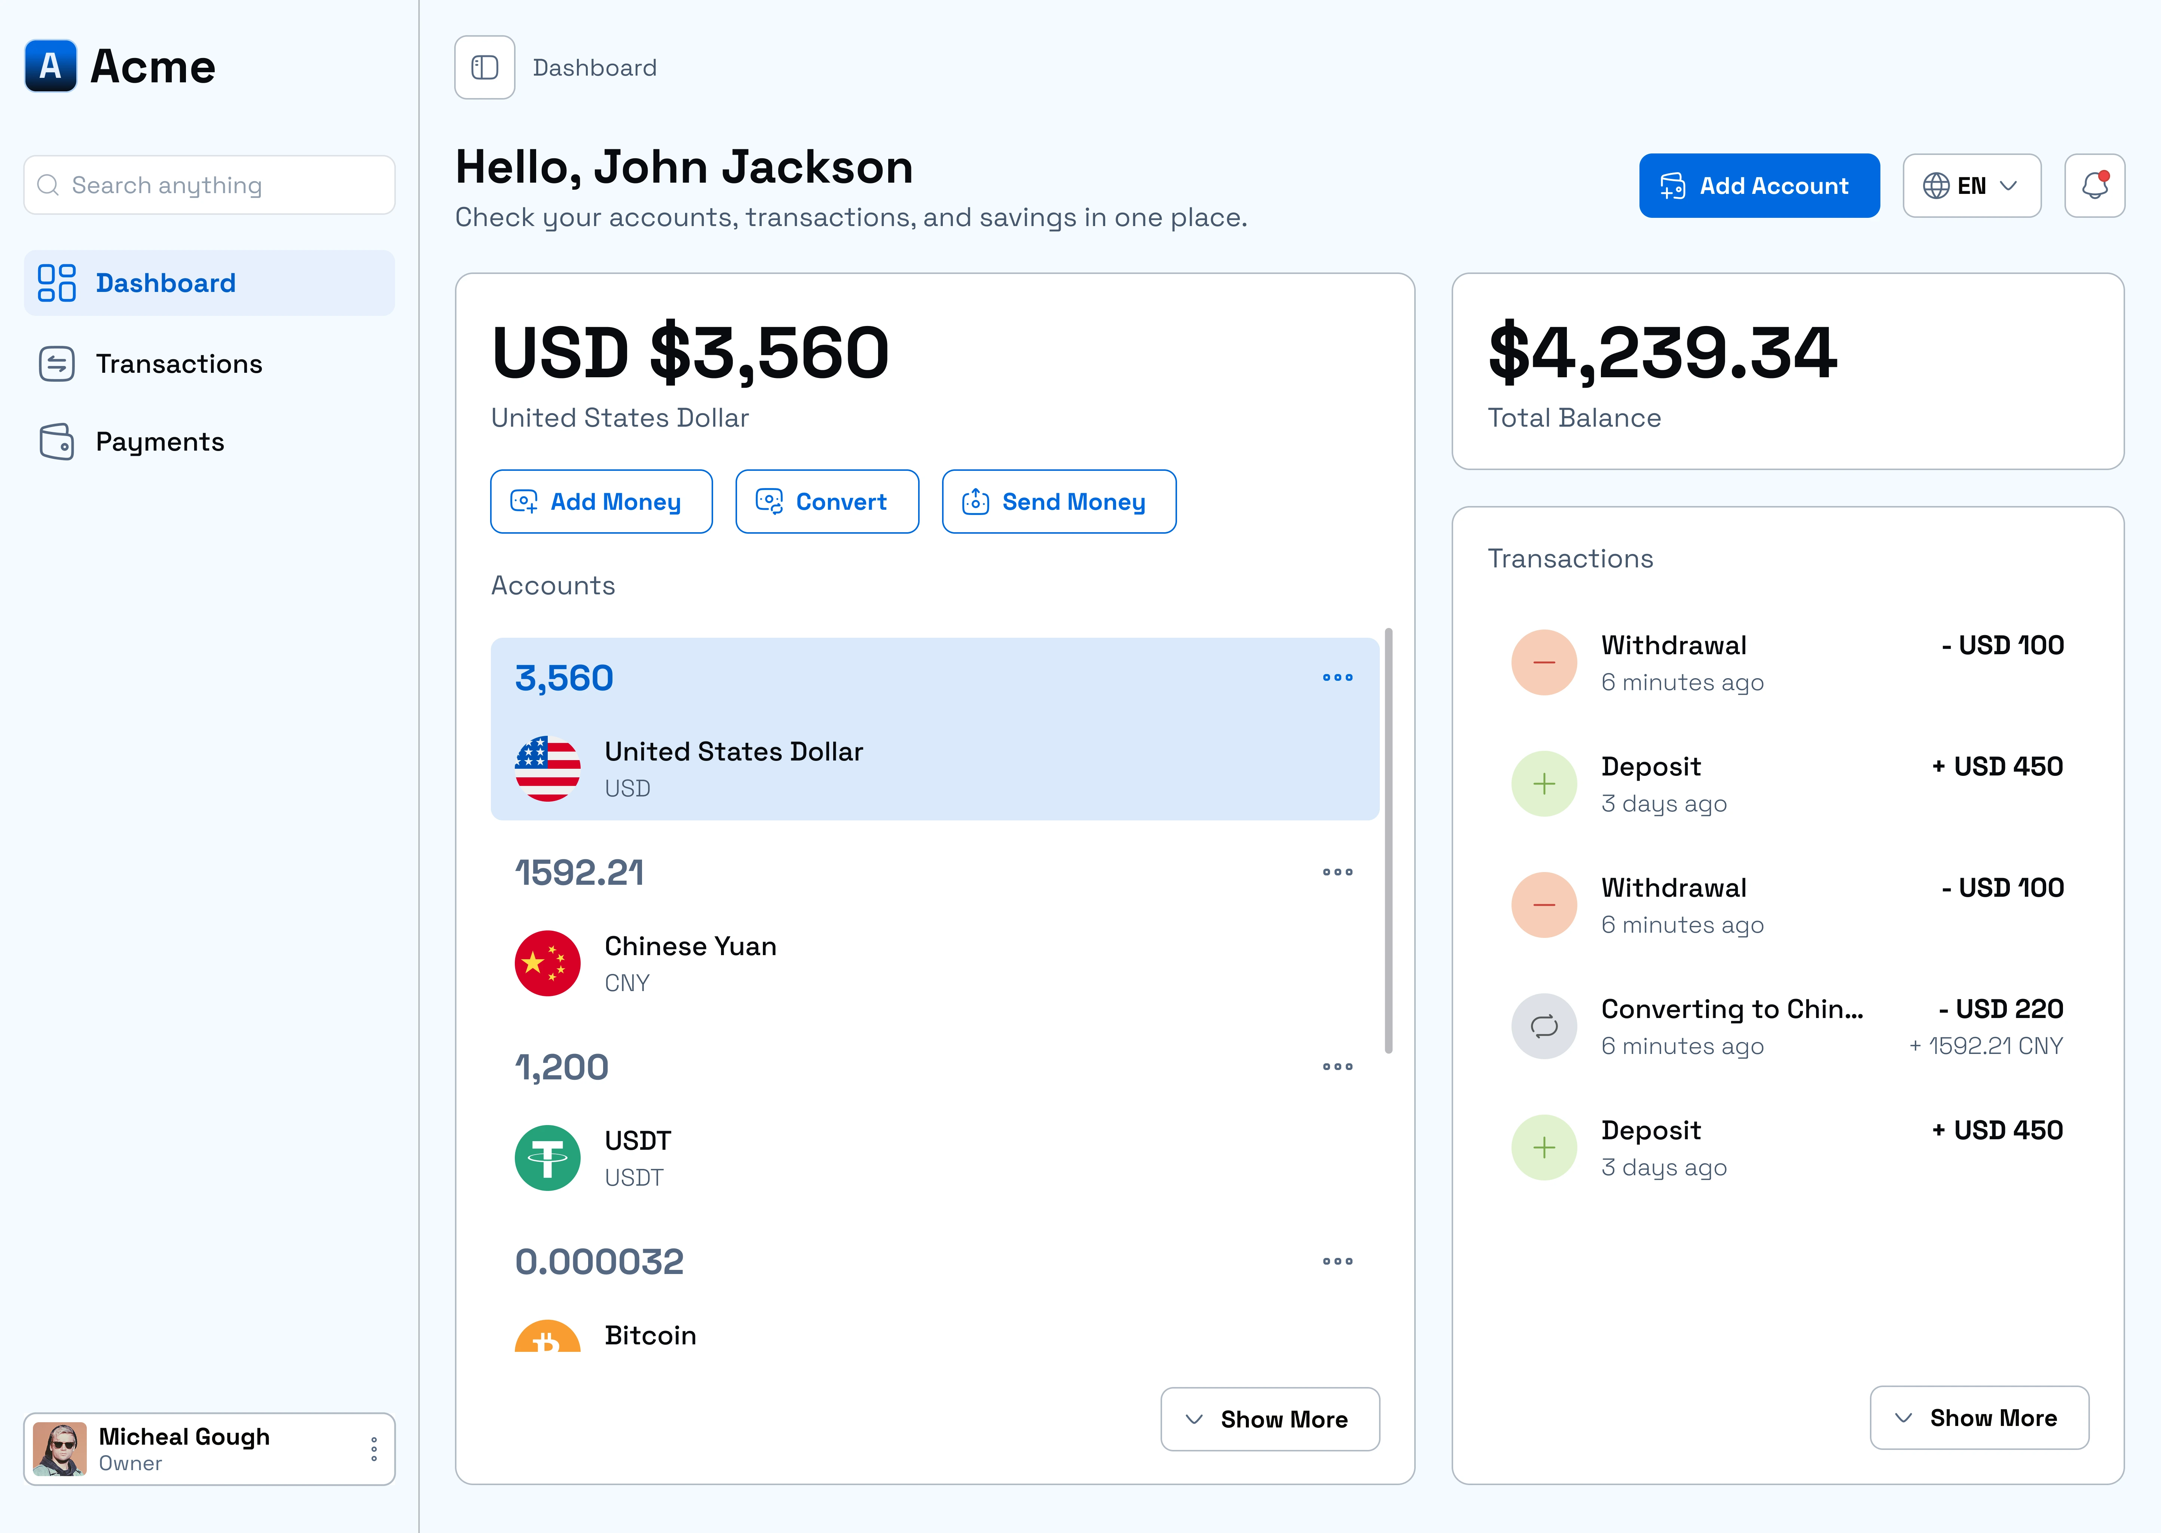Viewport: 2161px width, 1533px height.
Task: Click the USDT Tether coin icon
Action: pyautogui.click(x=547, y=1158)
